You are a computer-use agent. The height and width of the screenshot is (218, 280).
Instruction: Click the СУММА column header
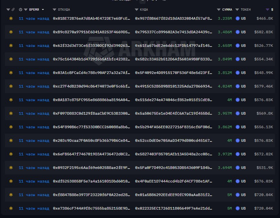tap(227, 10)
